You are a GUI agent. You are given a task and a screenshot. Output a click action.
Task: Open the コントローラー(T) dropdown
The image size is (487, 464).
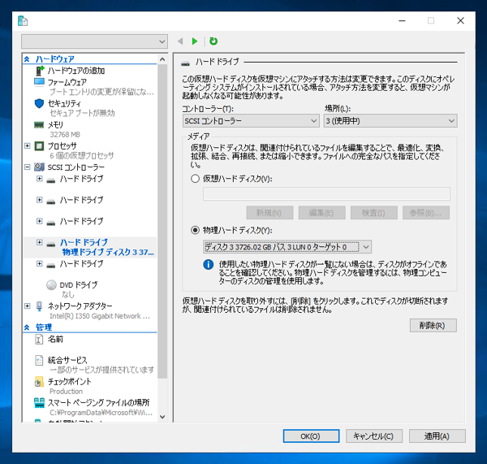251,120
